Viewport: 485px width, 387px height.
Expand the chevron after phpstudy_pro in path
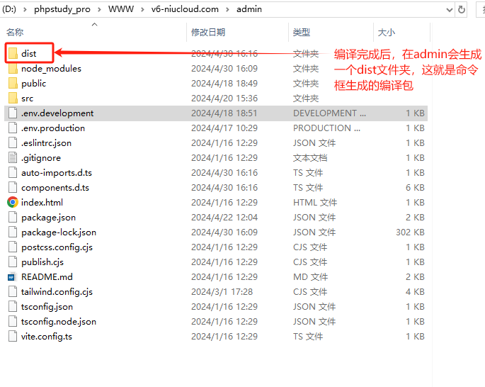pos(100,9)
